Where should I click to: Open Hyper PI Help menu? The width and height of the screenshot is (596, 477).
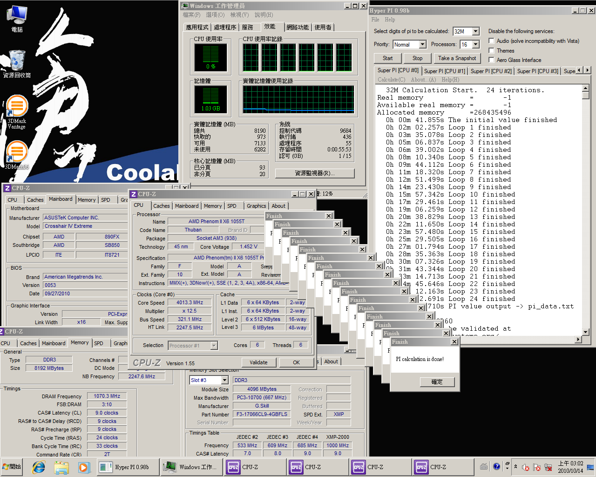tap(390, 20)
